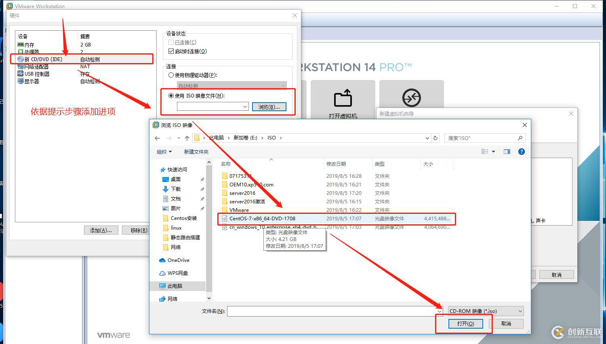Toggle 启动时连接 checkbox

click(x=171, y=51)
